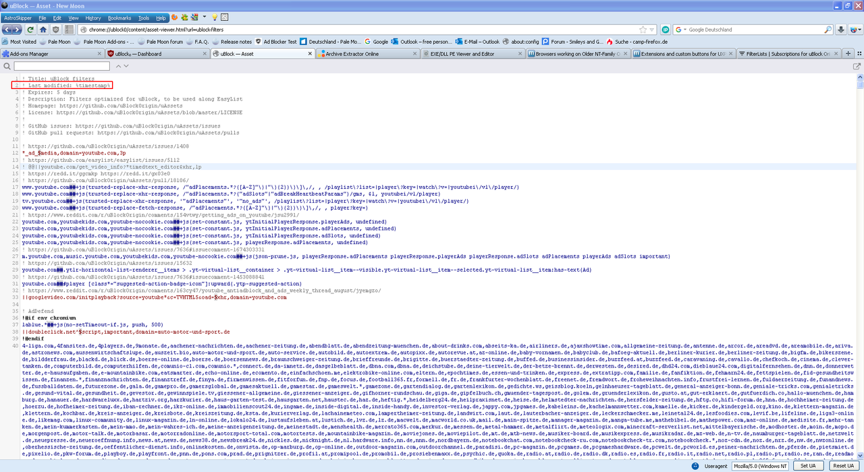Switch to Browsers working on Older NT-Family tab
Image resolution: width=864 pixels, height=472 pixels.
pyautogui.click(x=579, y=54)
